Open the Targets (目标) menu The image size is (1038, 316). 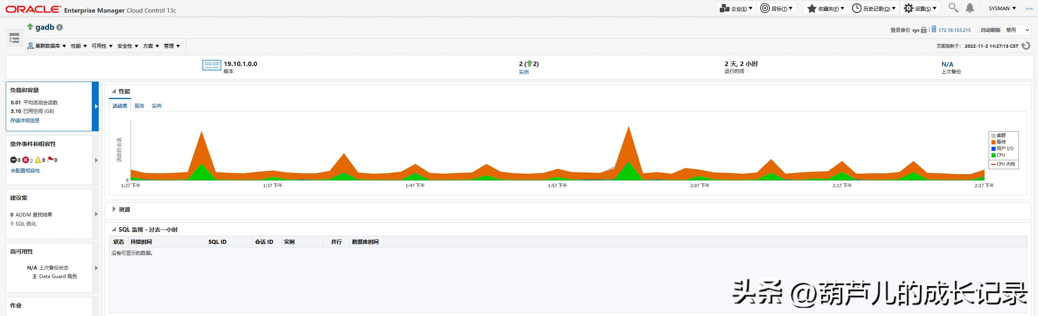[776, 8]
